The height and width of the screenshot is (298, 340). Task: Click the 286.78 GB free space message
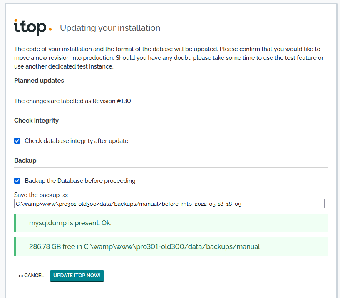click(144, 246)
